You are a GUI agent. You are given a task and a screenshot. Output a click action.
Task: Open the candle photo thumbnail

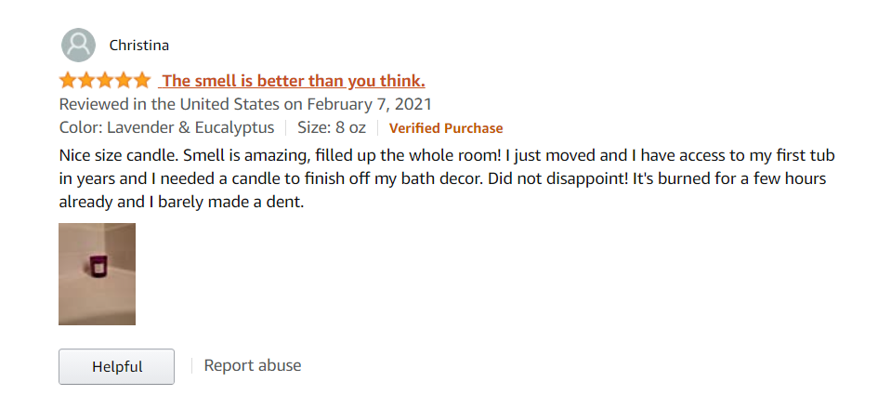[x=97, y=274]
